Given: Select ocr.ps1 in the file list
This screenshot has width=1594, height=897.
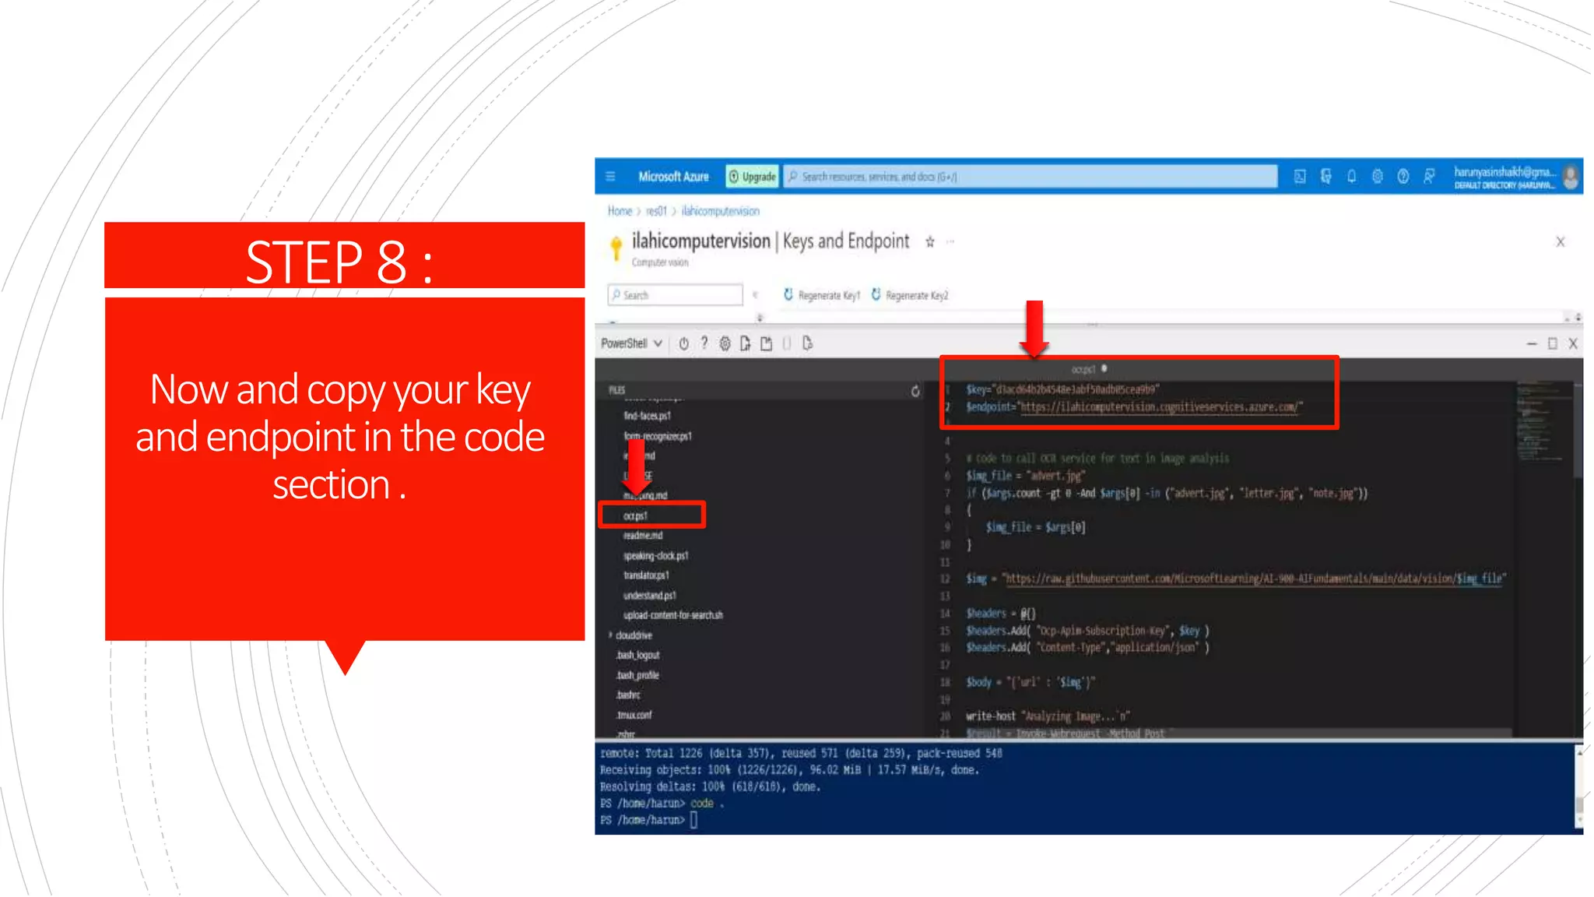Looking at the screenshot, I should pos(636,515).
